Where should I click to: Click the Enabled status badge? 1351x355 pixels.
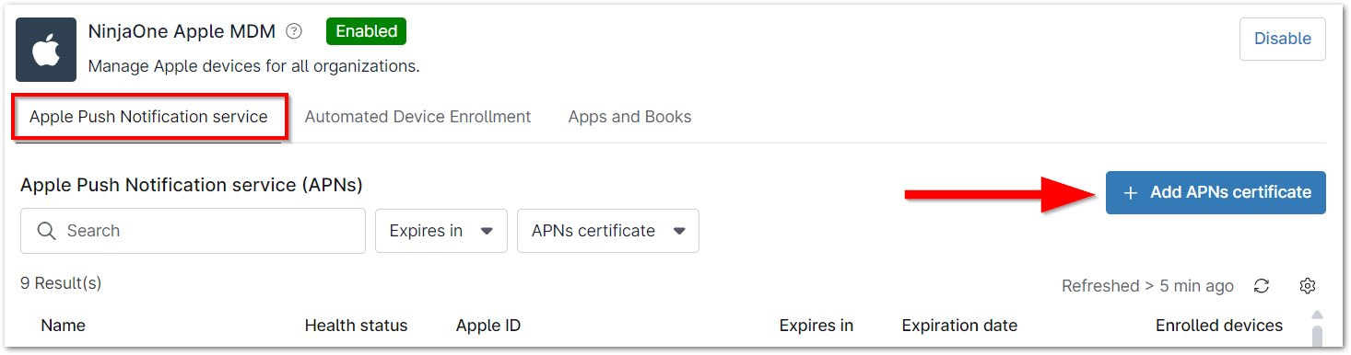pyautogui.click(x=366, y=31)
